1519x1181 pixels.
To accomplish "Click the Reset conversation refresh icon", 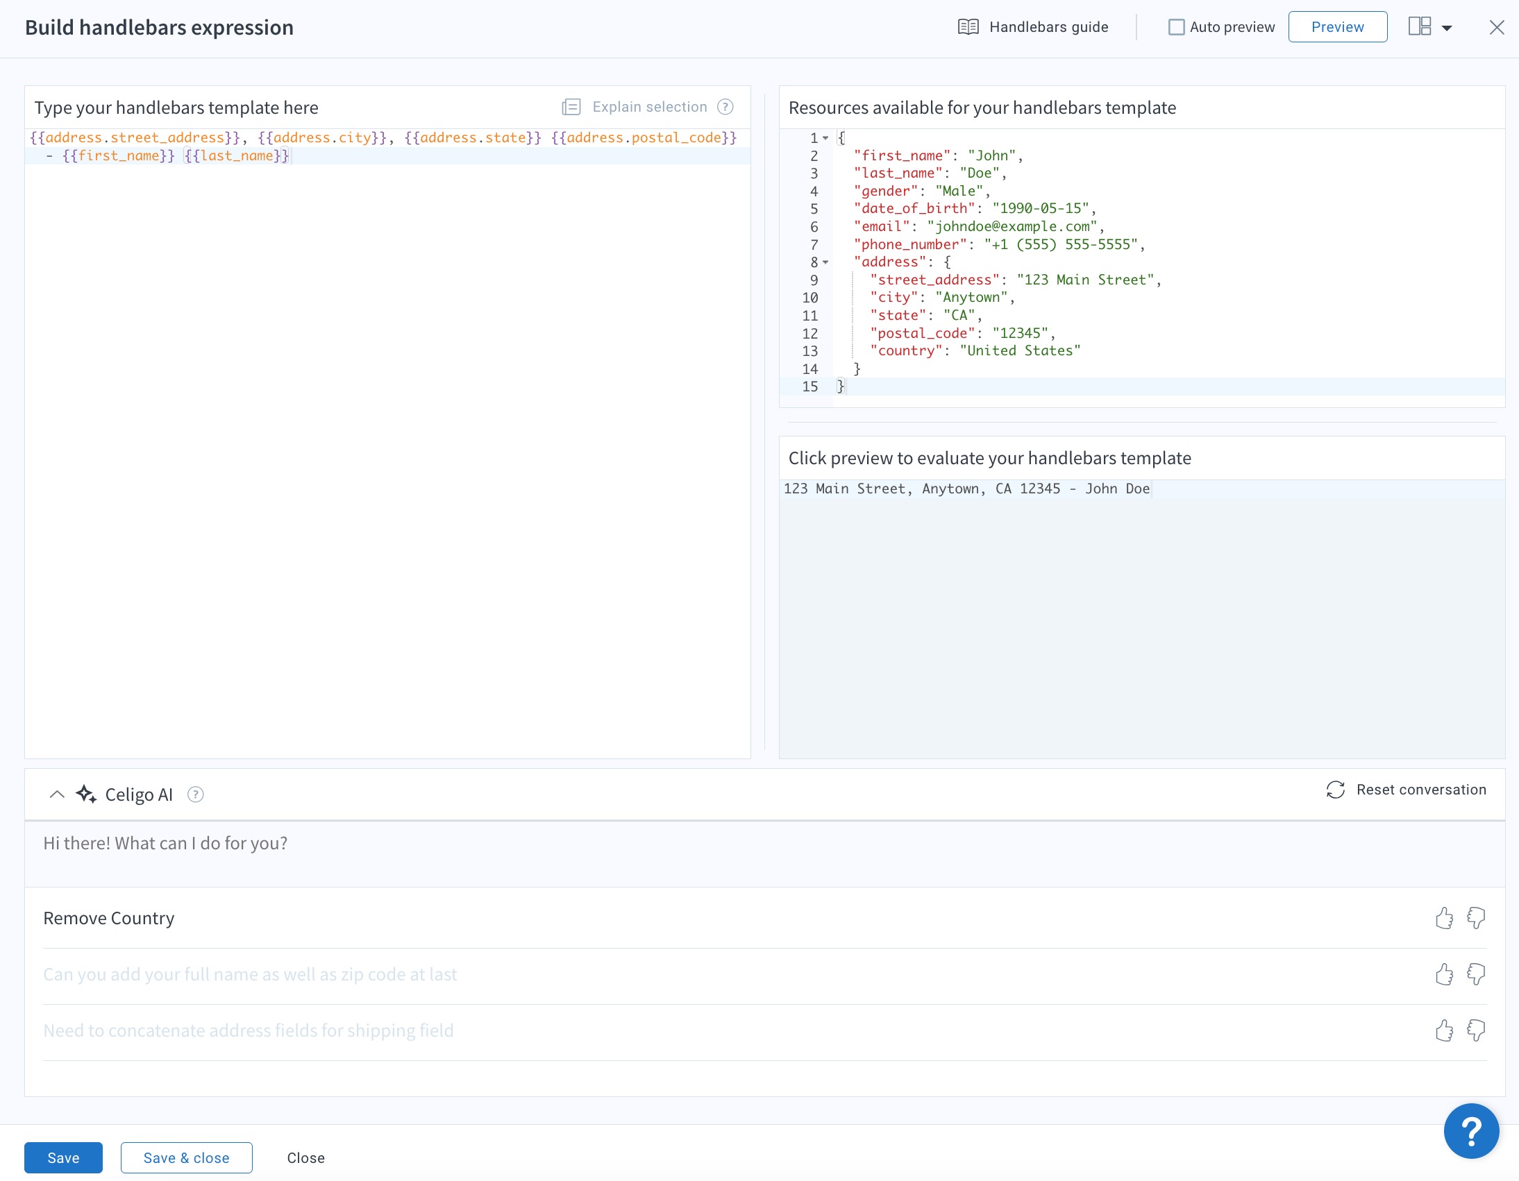I will (x=1336, y=790).
